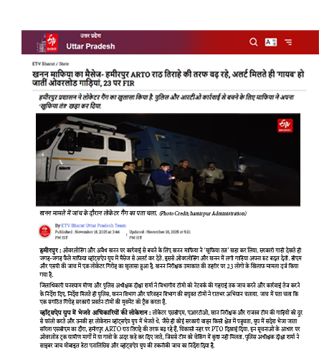
Task: Click the italic article summary text
Action: coord(166,102)
